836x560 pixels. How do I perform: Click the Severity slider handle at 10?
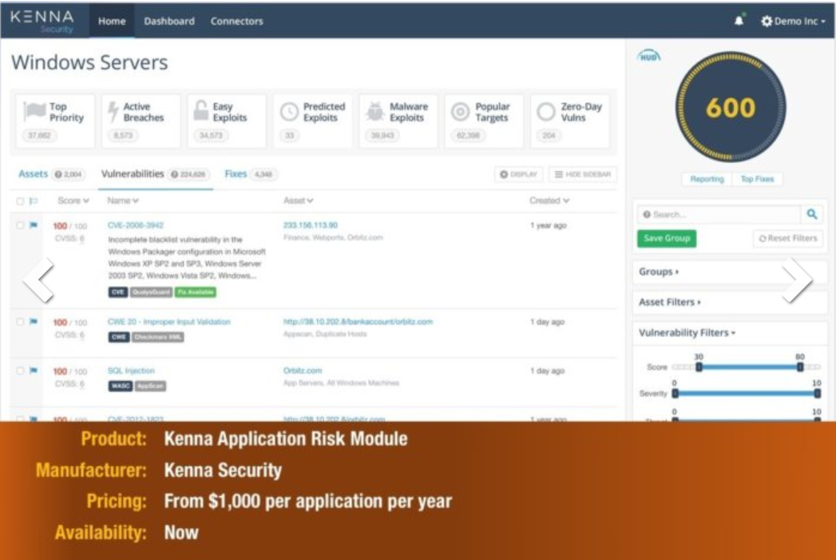point(817,394)
